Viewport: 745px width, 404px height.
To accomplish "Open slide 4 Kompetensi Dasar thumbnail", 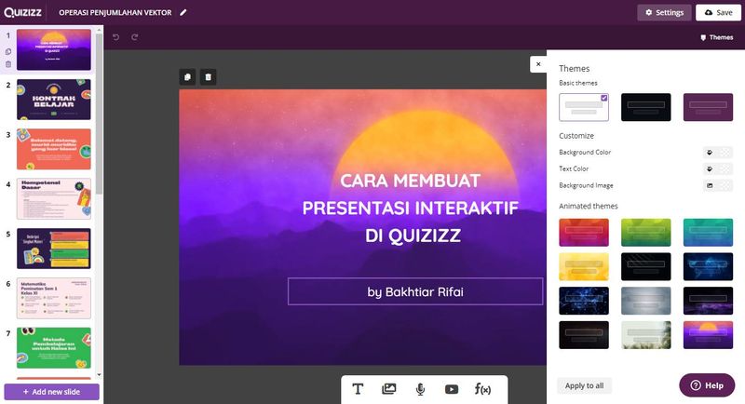I will (54, 198).
